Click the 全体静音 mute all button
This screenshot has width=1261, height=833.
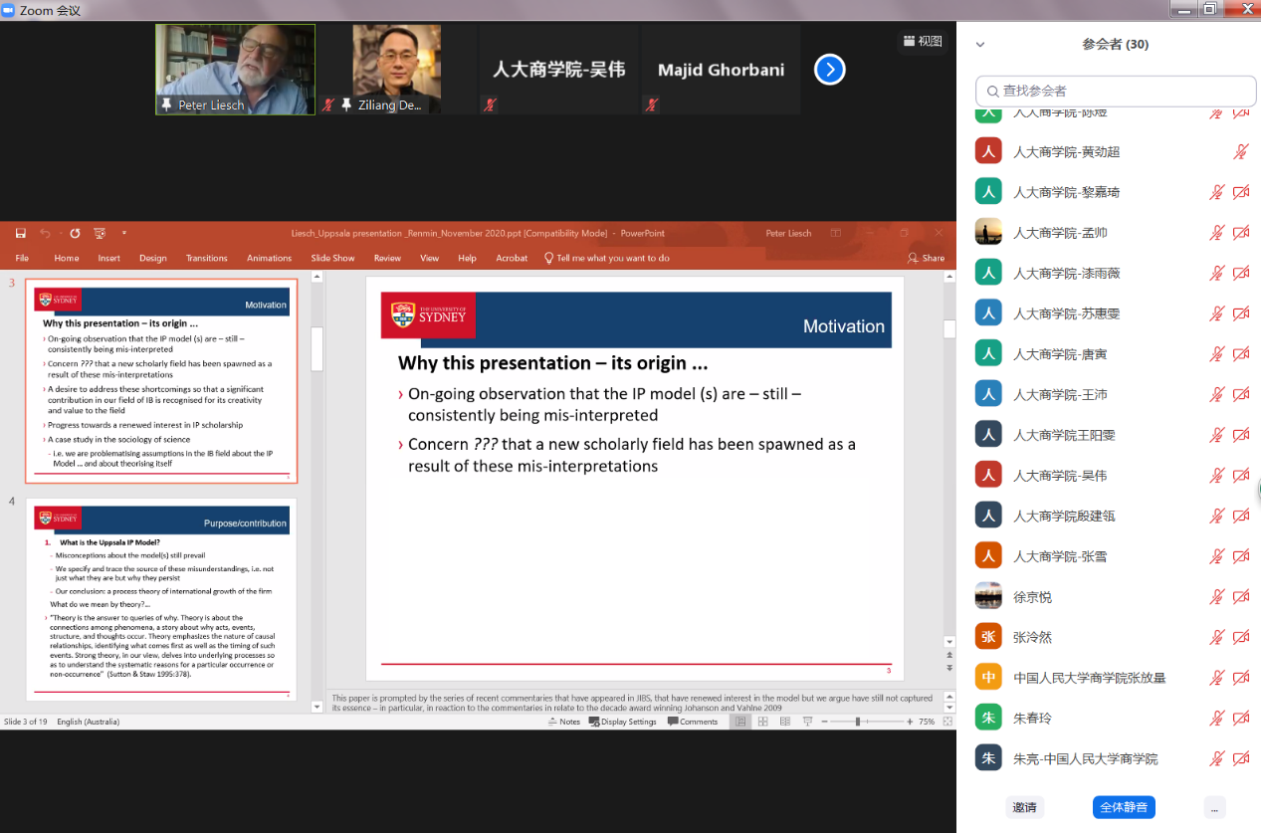[1123, 807]
